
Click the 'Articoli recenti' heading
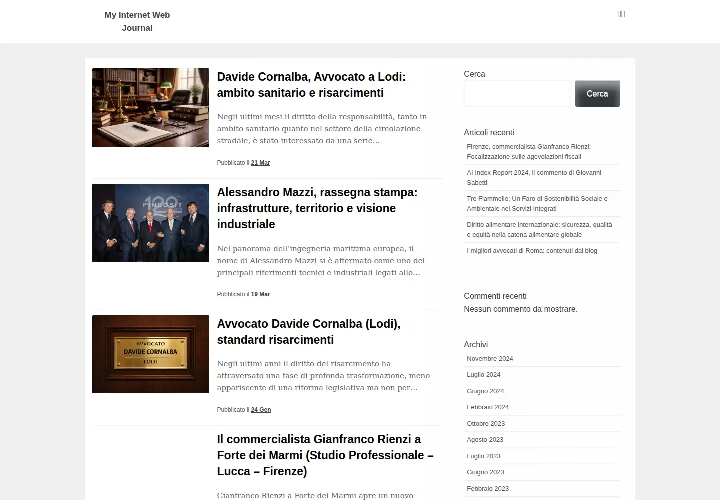pyautogui.click(x=489, y=133)
